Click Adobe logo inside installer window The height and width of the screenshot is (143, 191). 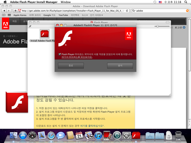click(x=129, y=34)
